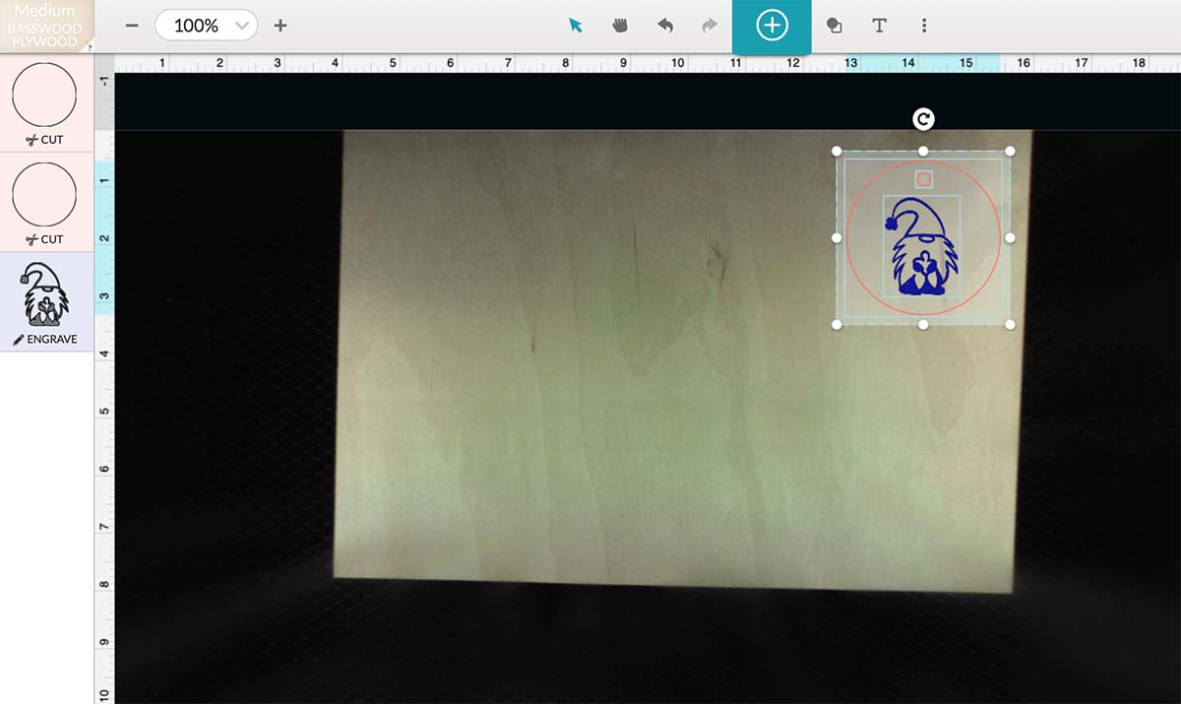
Task: Open the insert shapes tool
Action: coord(834,26)
